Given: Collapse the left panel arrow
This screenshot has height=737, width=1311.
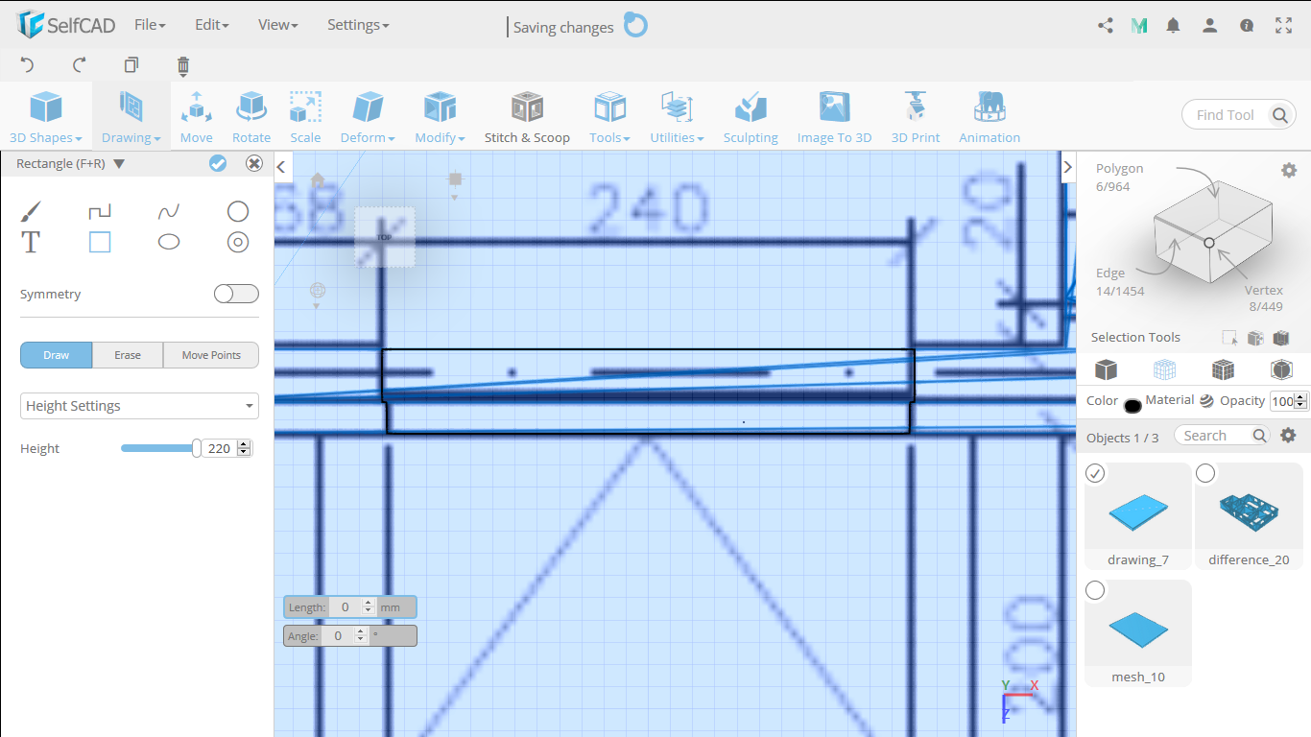Looking at the screenshot, I should (281, 167).
